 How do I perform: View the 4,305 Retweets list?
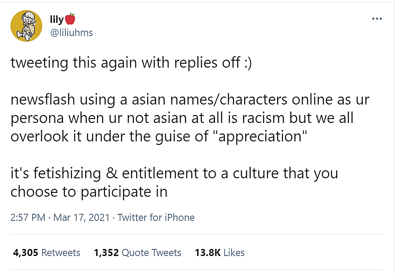tap(47, 252)
